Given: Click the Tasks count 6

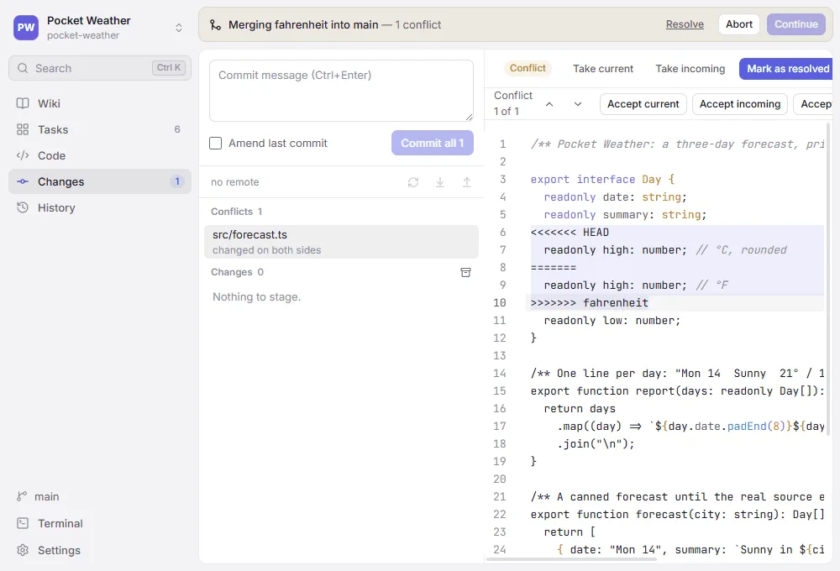Looking at the screenshot, I should coord(177,129).
